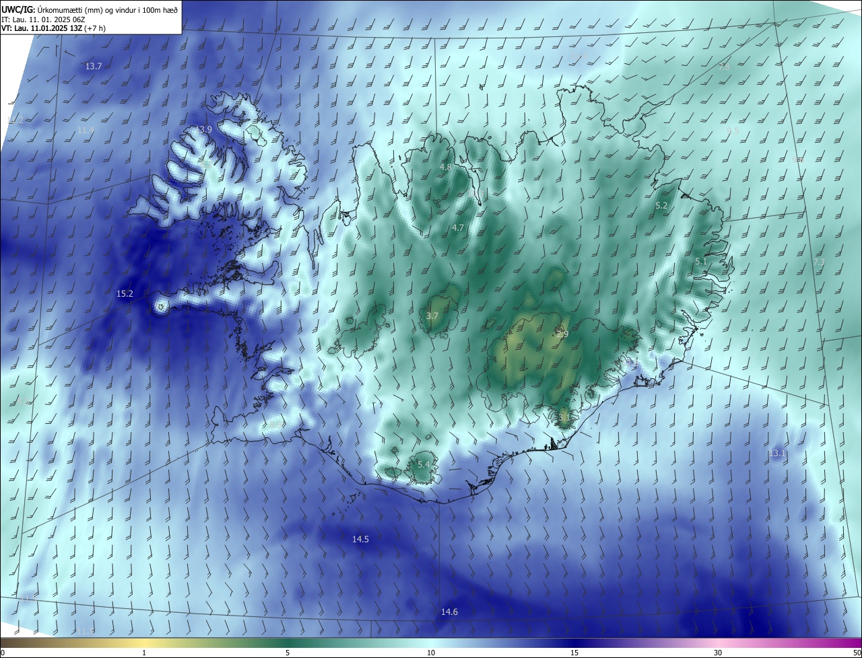Click the legend tick labeled 1
The width and height of the screenshot is (862, 658).
point(144,653)
